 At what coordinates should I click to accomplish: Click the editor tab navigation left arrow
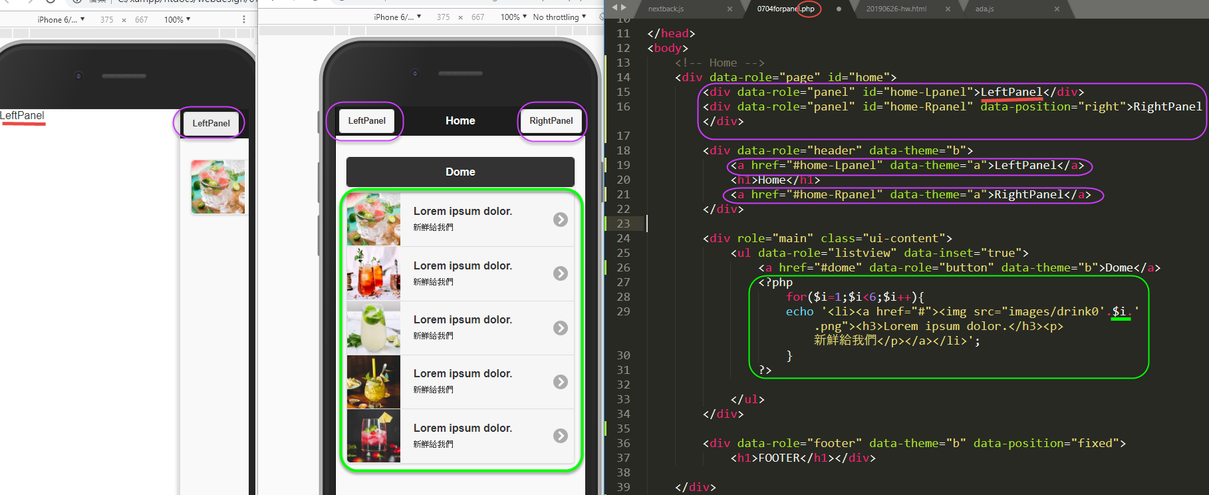click(x=615, y=7)
